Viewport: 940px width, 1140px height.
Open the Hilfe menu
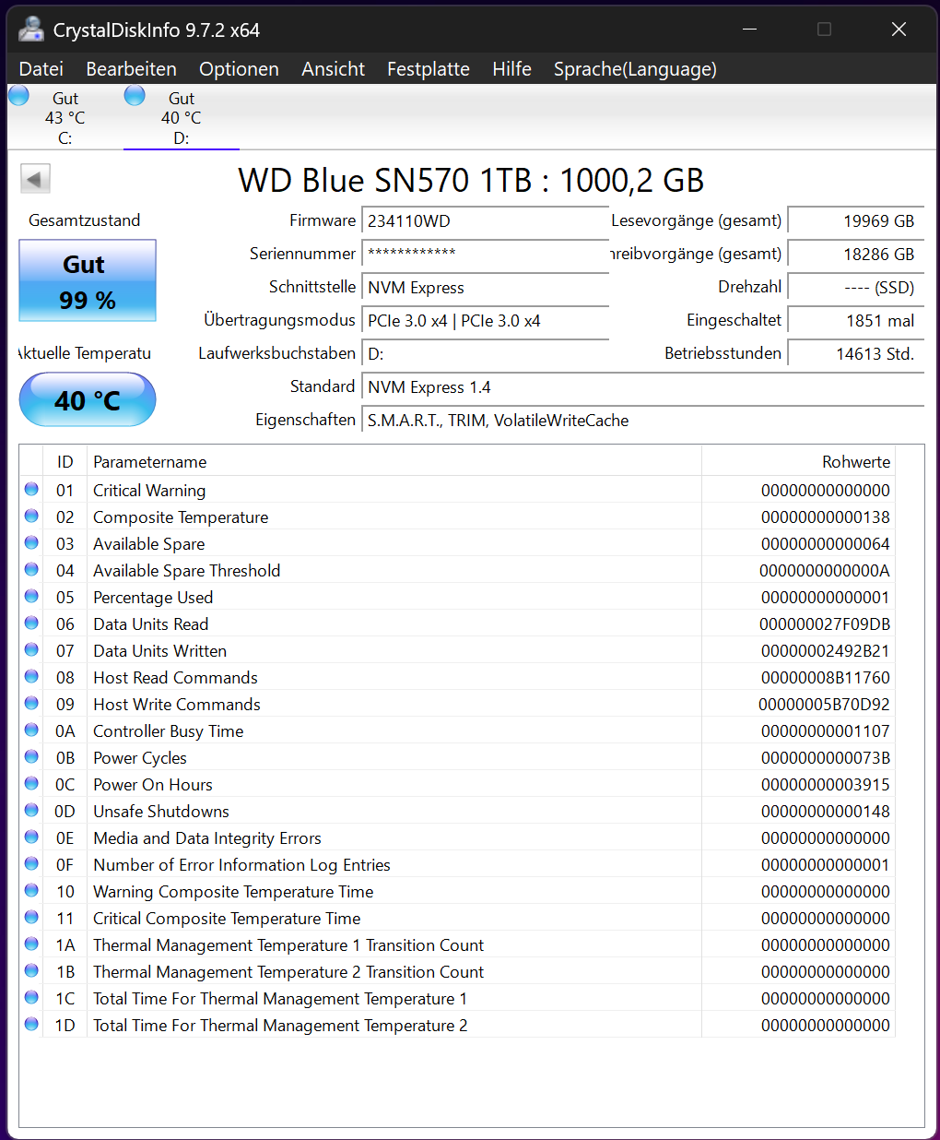point(511,69)
